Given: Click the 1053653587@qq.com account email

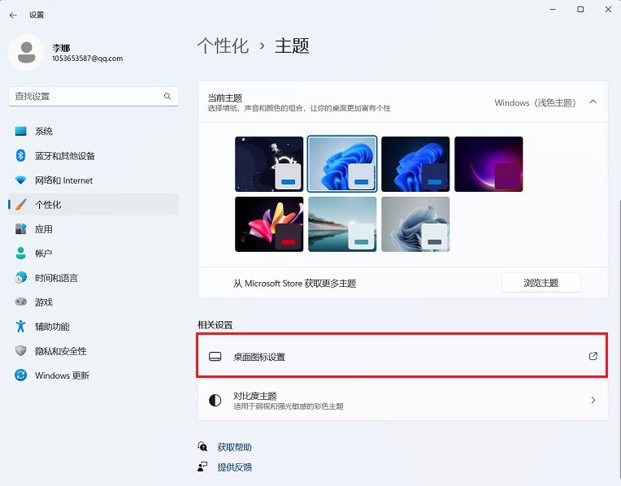Looking at the screenshot, I should [x=88, y=59].
